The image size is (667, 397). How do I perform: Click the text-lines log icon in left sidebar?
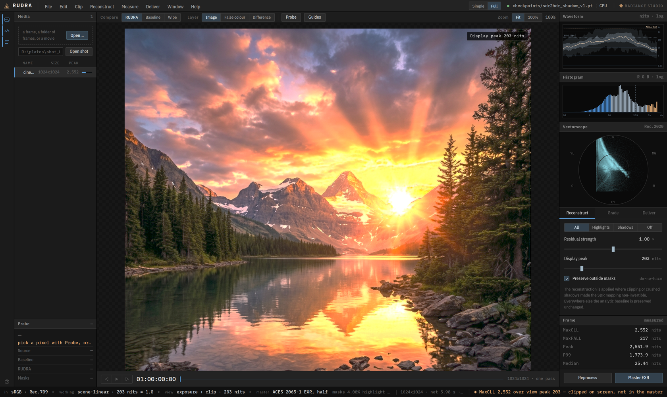coord(7,42)
